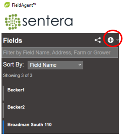Open the share fields icon

[98, 40]
